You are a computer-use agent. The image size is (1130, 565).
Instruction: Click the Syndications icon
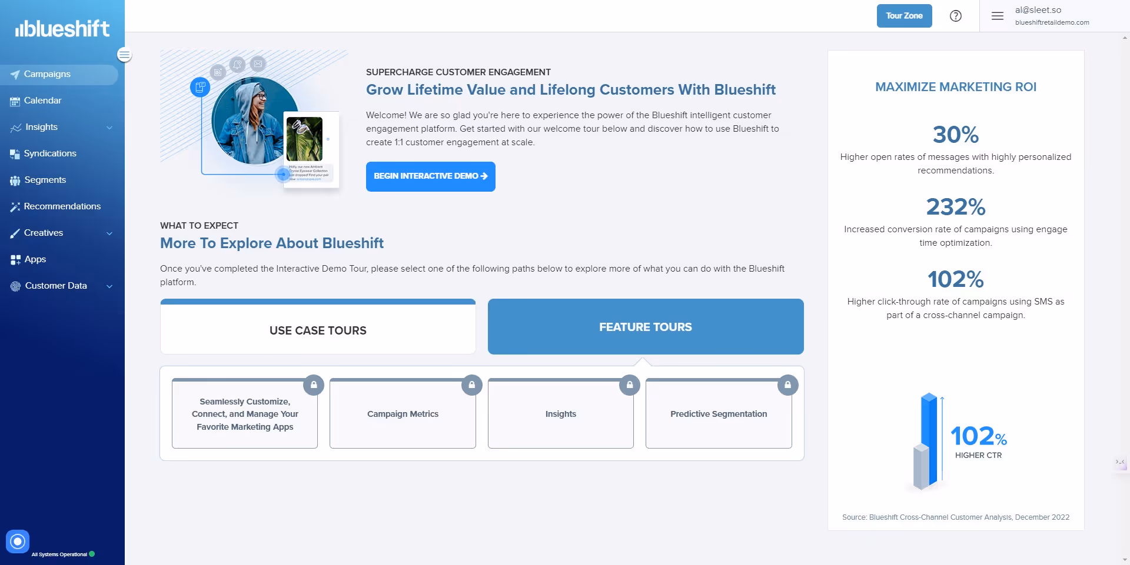[x=15, y=154]
